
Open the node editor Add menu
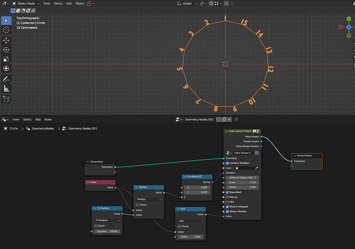(38, 119)
